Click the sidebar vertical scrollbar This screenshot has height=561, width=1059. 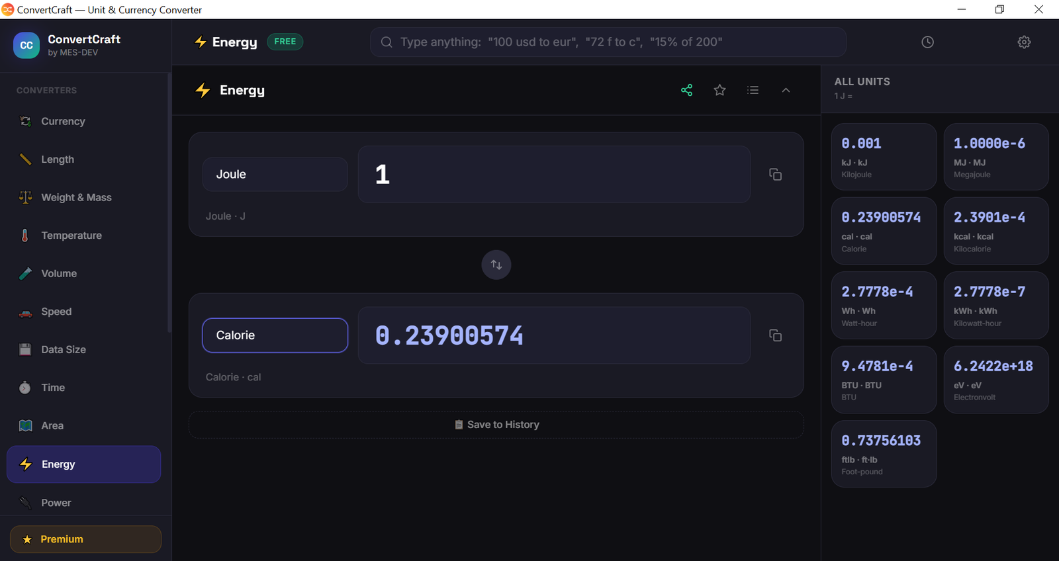[x=169, y=202]
